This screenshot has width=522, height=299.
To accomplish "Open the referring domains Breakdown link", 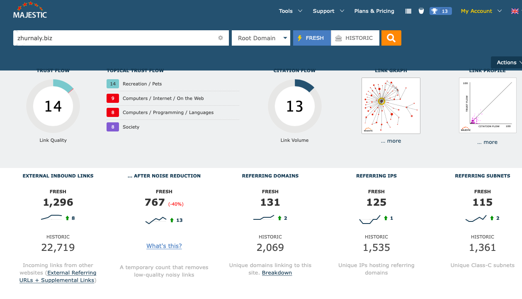I will [277, 273].
